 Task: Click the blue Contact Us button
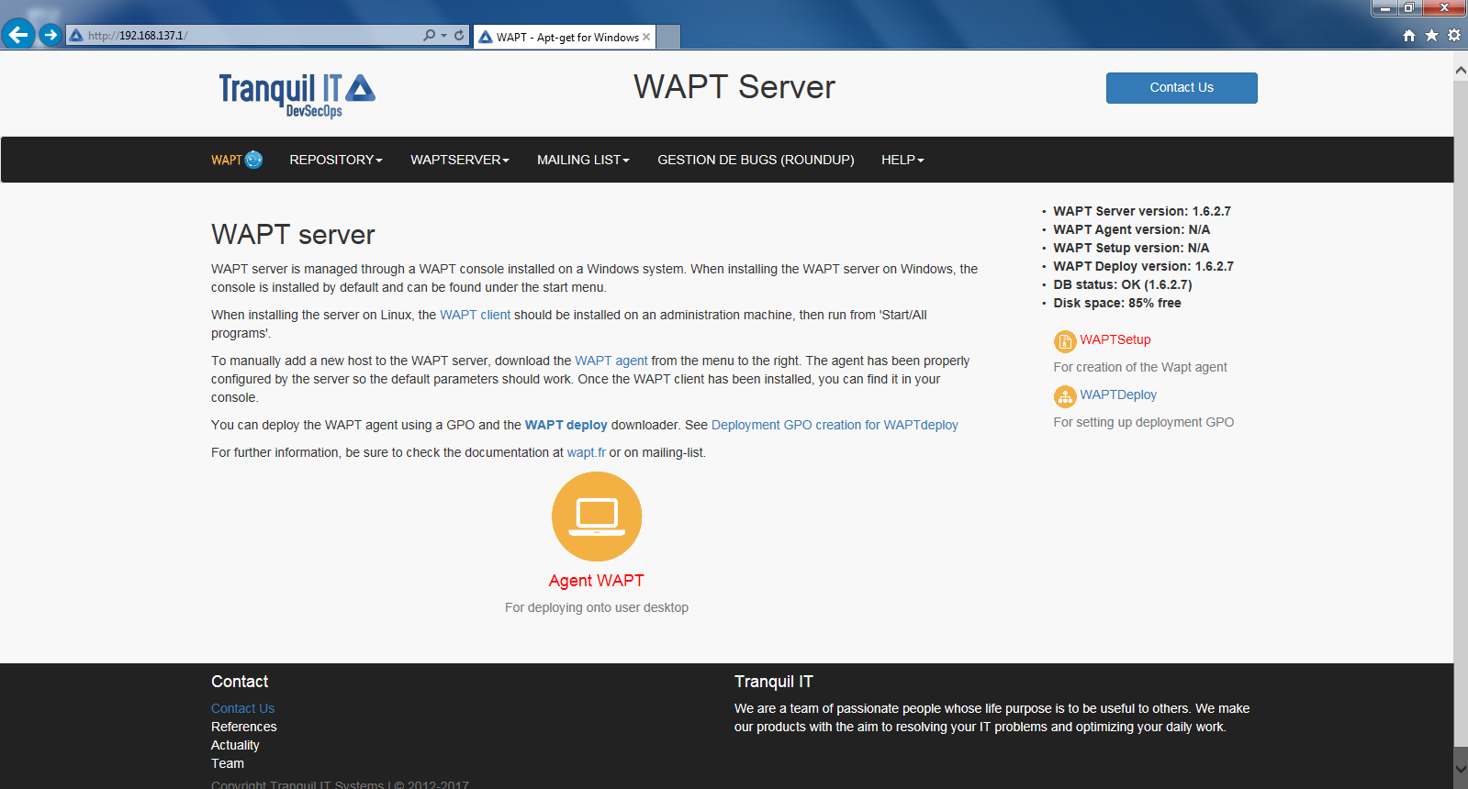tap(1182, 88)
